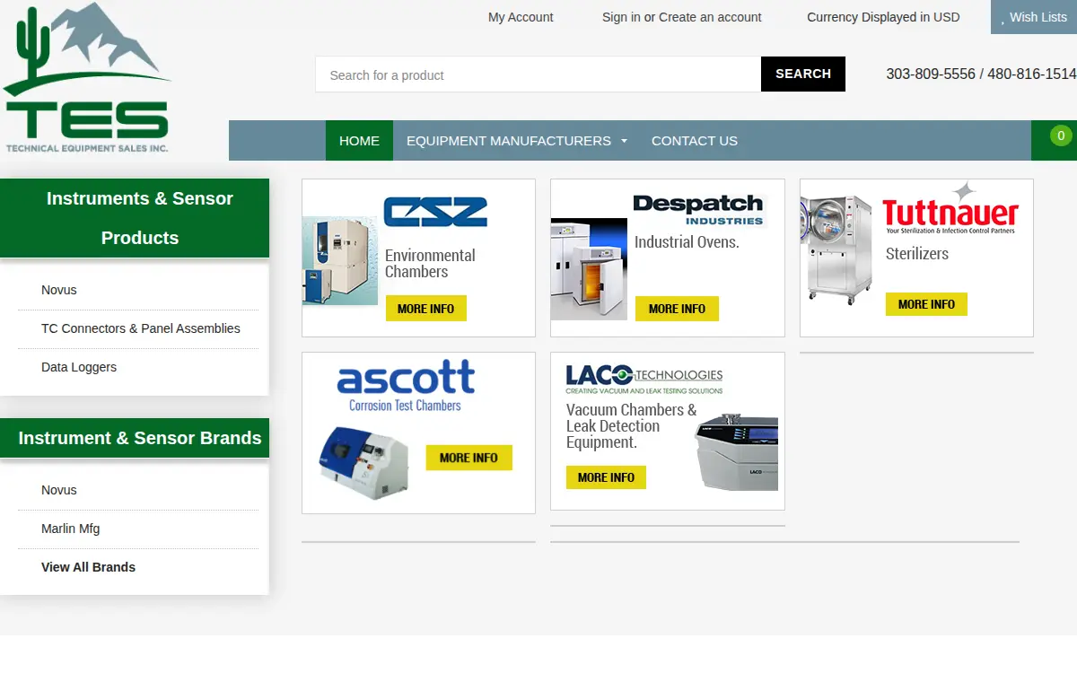Click the product search field
1077x673 pixels.
click(x=538, y=74)
